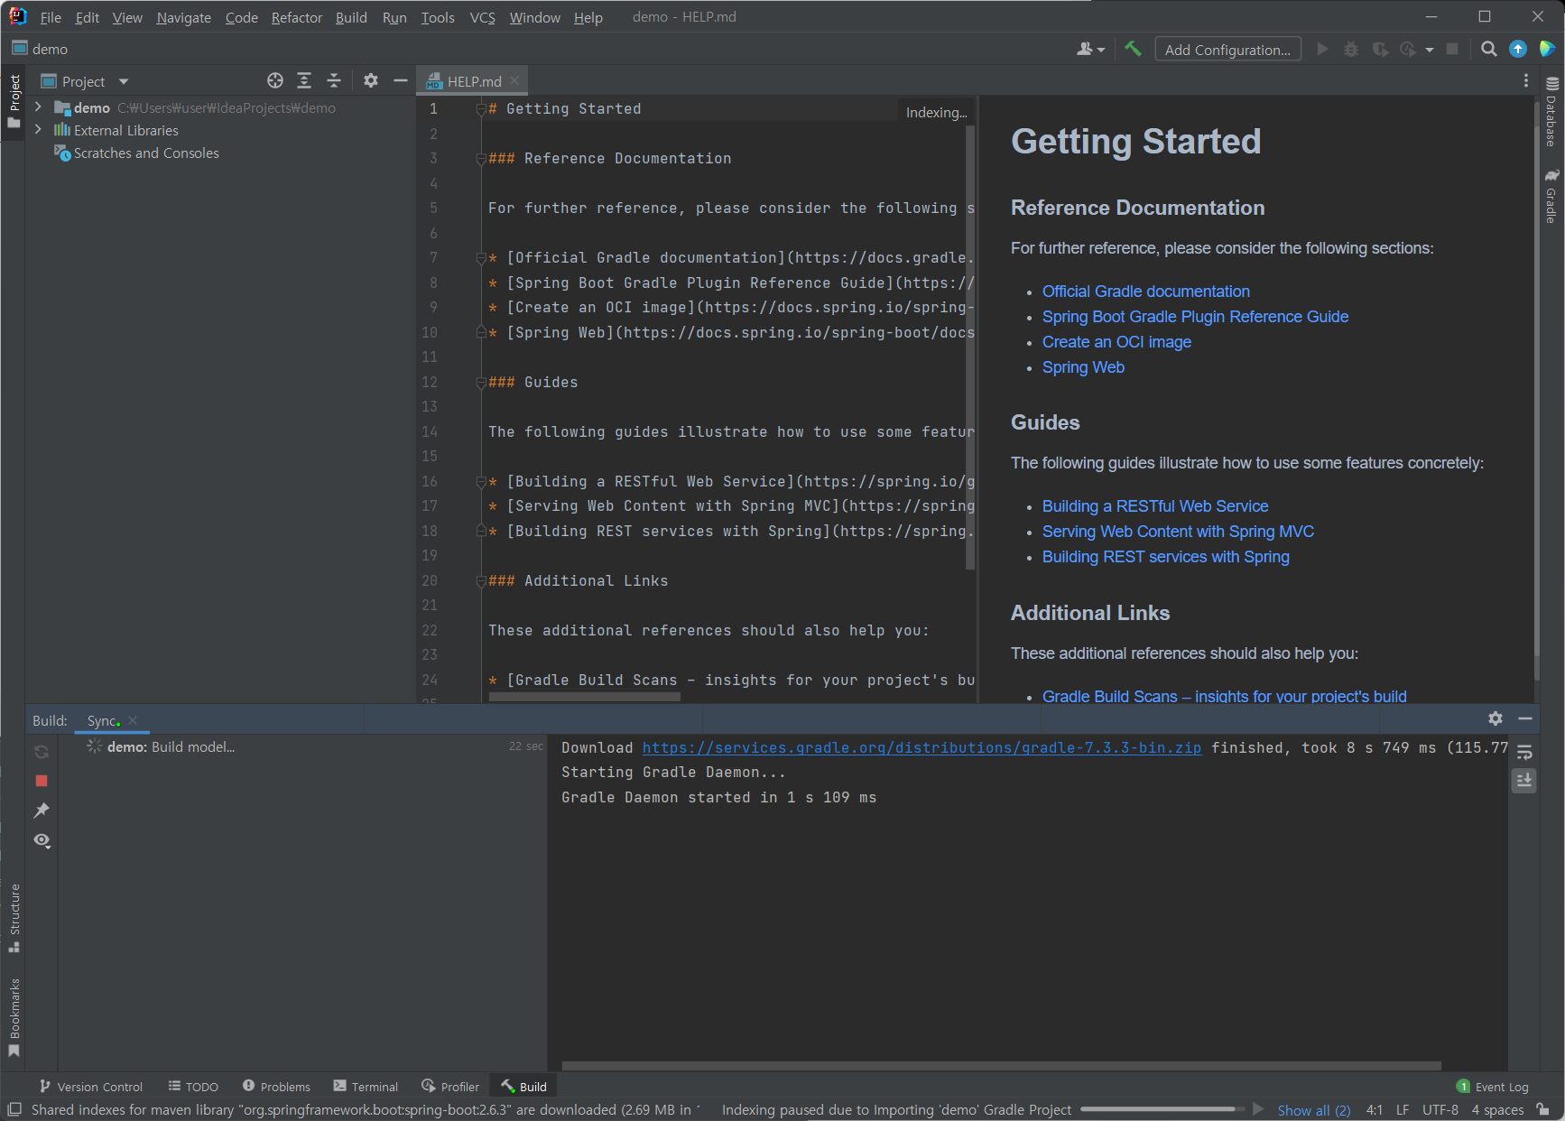Toggle the Project side tool window
This screenshot has height=1121, width=1565.
click(x=14, y=100)
